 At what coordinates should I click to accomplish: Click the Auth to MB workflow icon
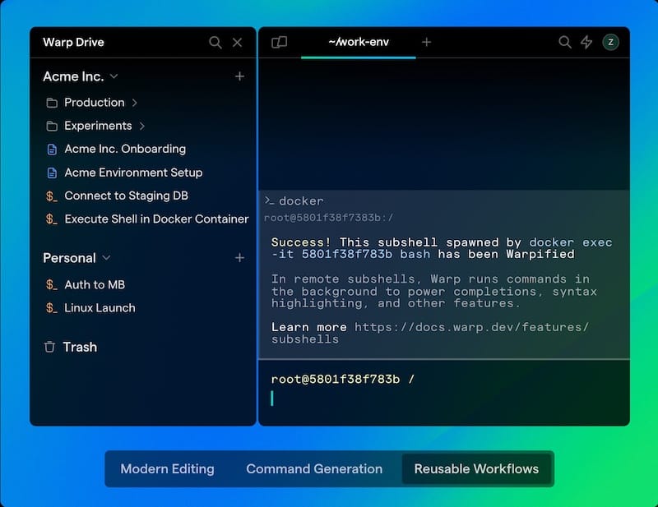click(52, 285)
